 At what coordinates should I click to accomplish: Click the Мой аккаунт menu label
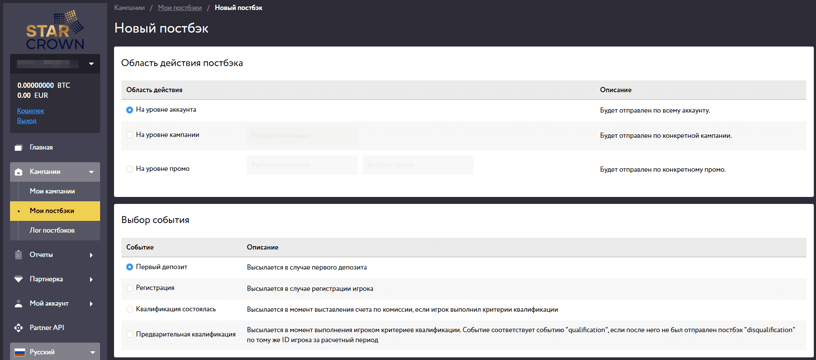click(49, 303)
